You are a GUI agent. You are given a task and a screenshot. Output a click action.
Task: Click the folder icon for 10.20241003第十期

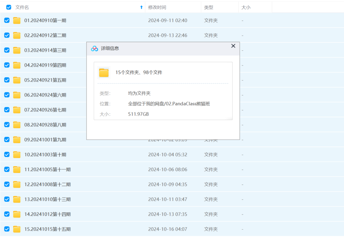[17, 154]
